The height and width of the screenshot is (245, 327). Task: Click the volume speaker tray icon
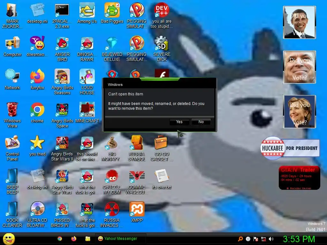click(271, 239)
